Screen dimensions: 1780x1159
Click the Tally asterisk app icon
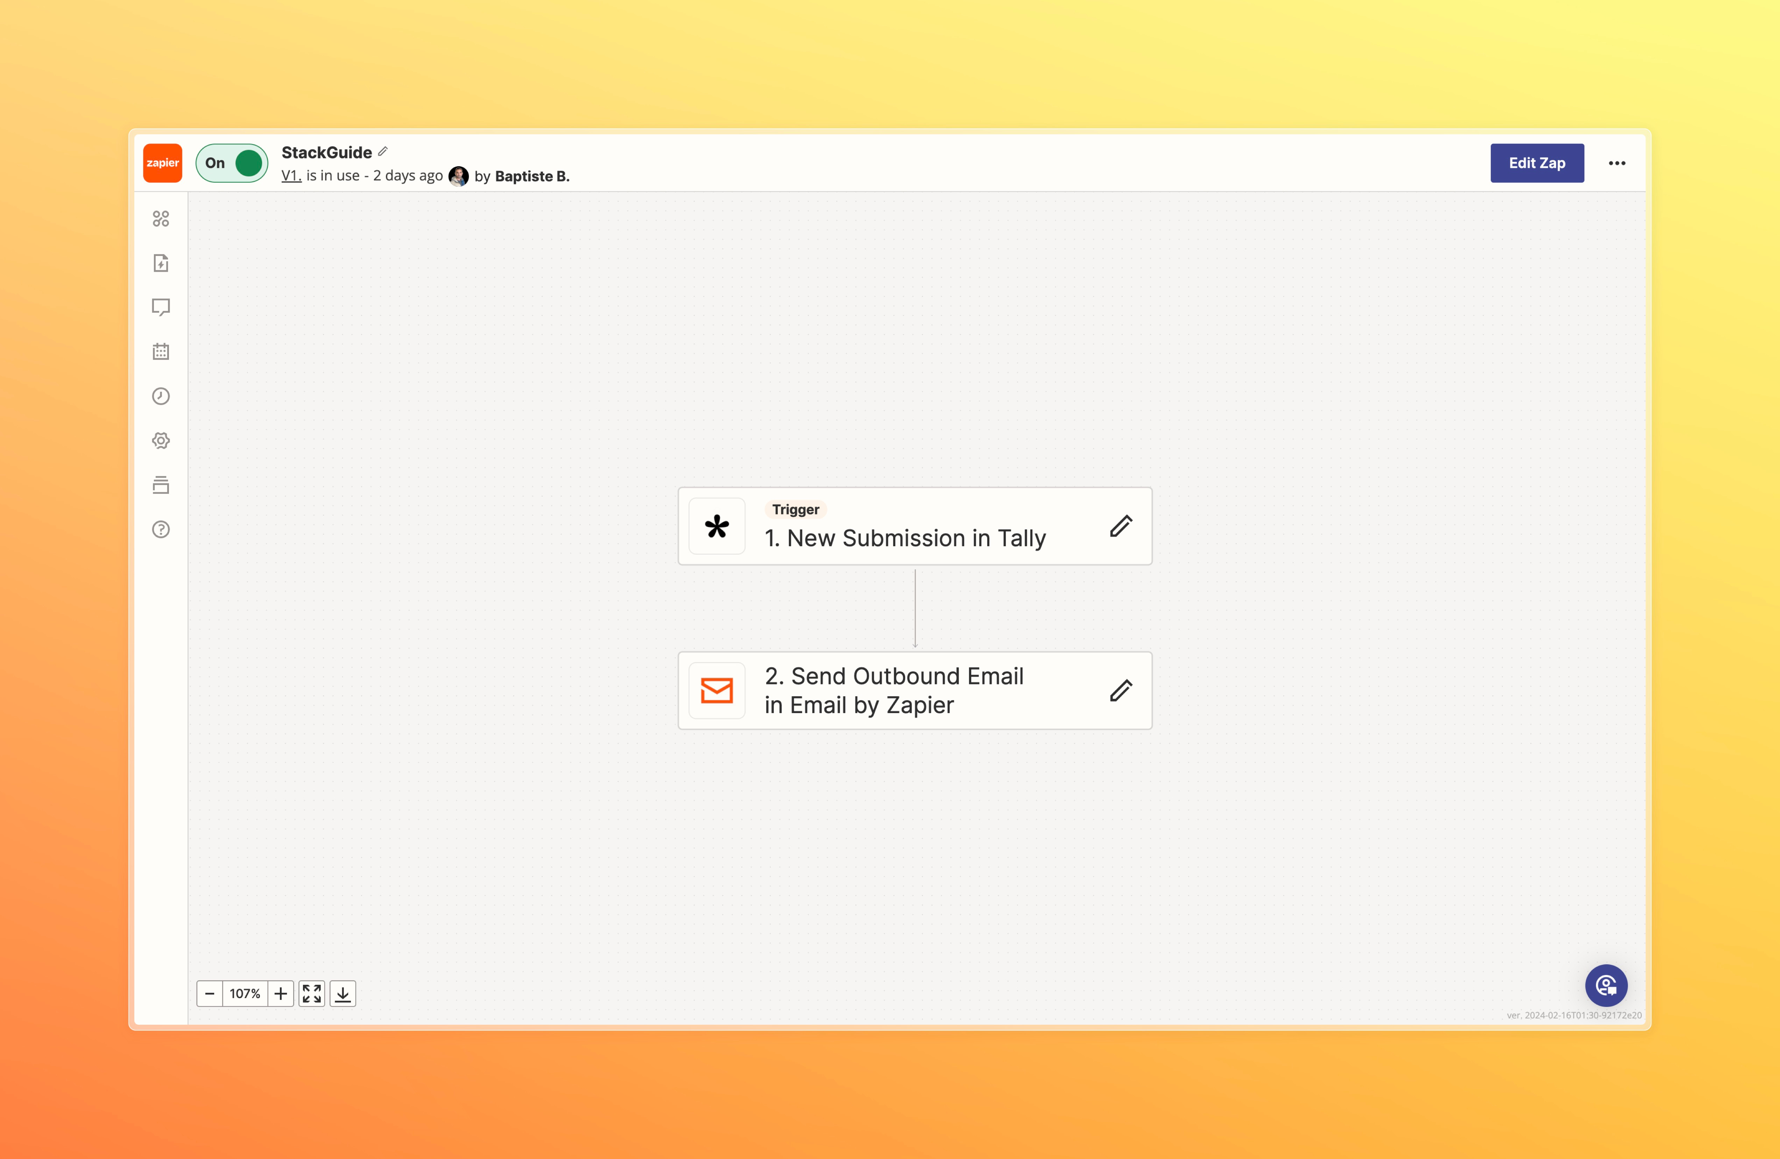pyautogui.click(x=716, y=526)
